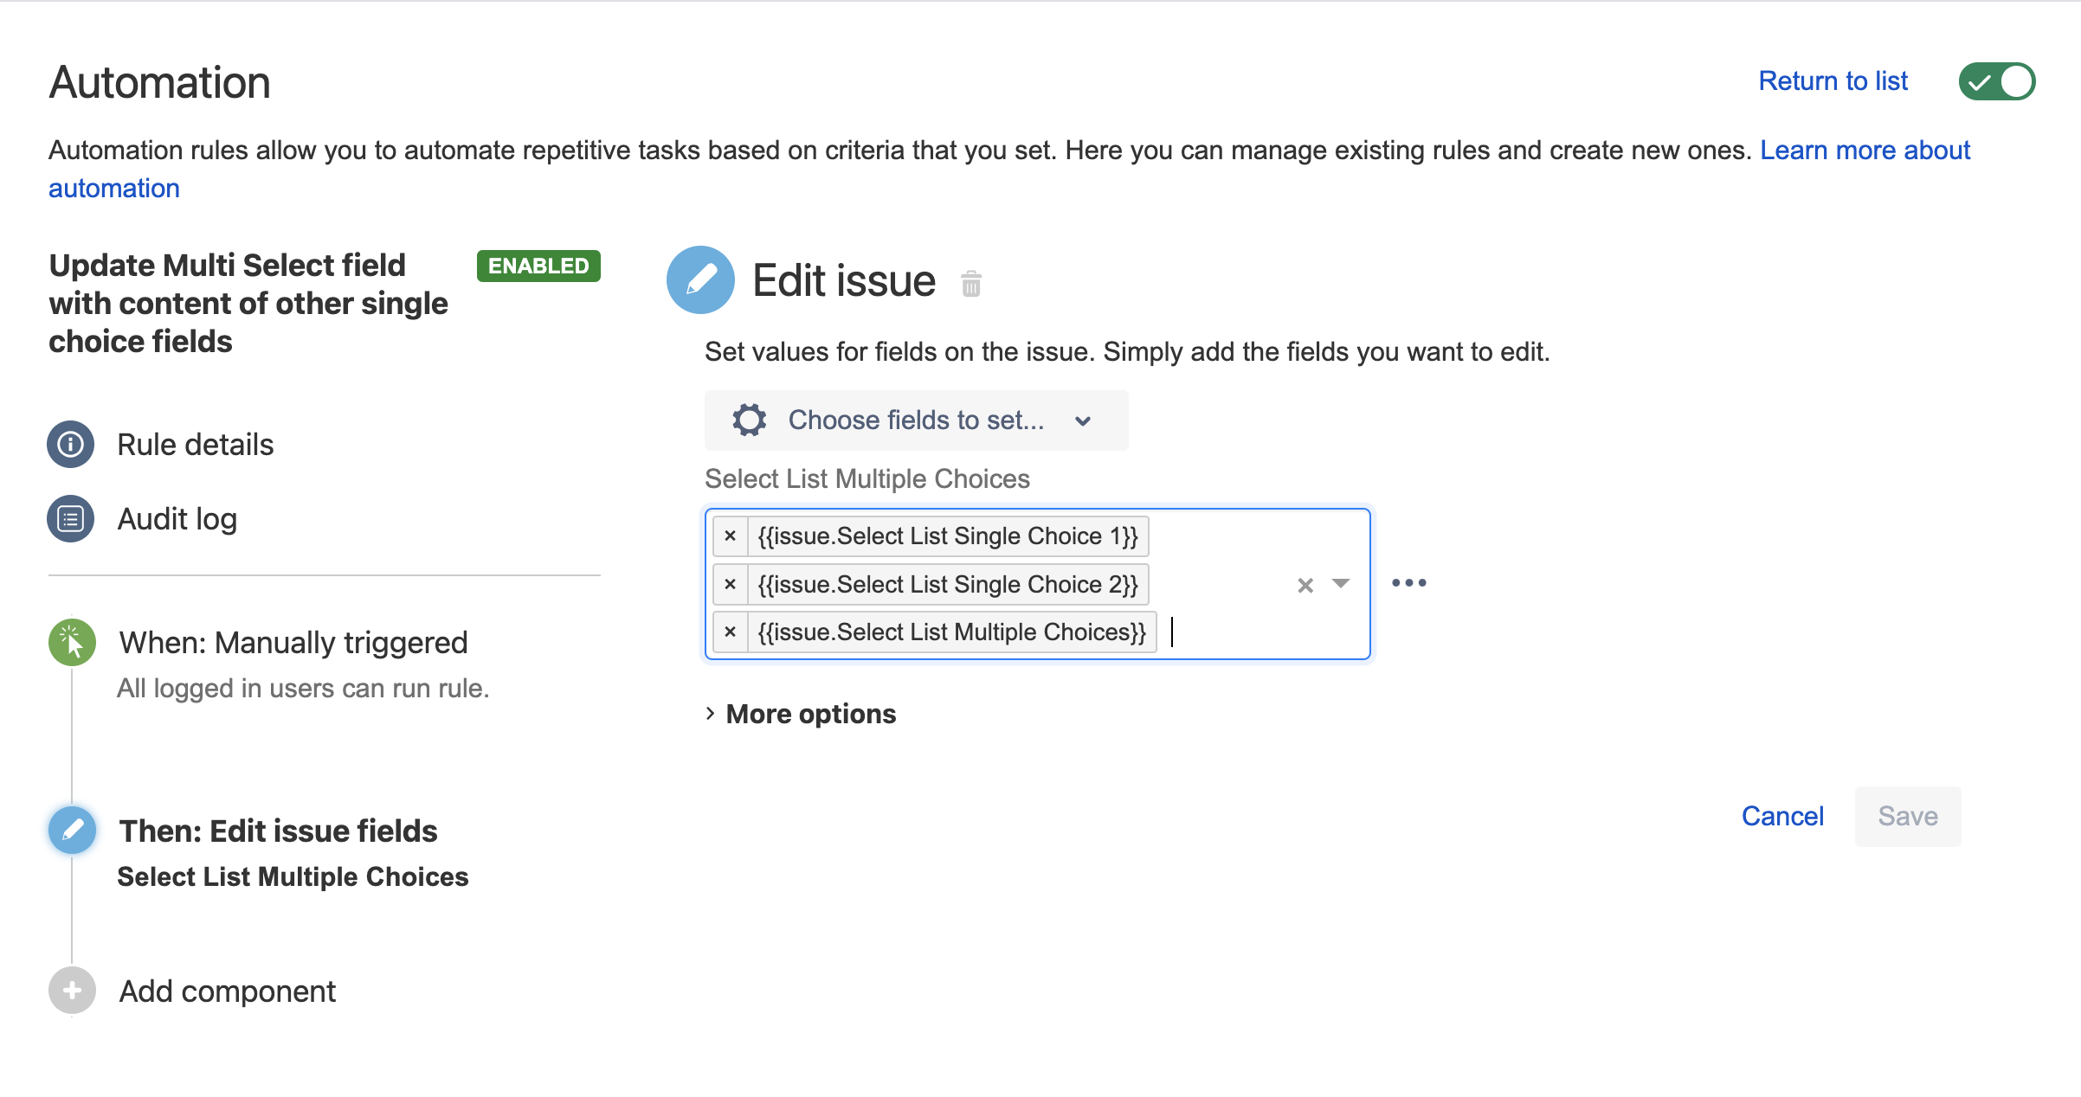Remove the Select List Single Choice 1 tag
The image size is (2081, 1097).
pyautogui.click(x=731, y=536)
